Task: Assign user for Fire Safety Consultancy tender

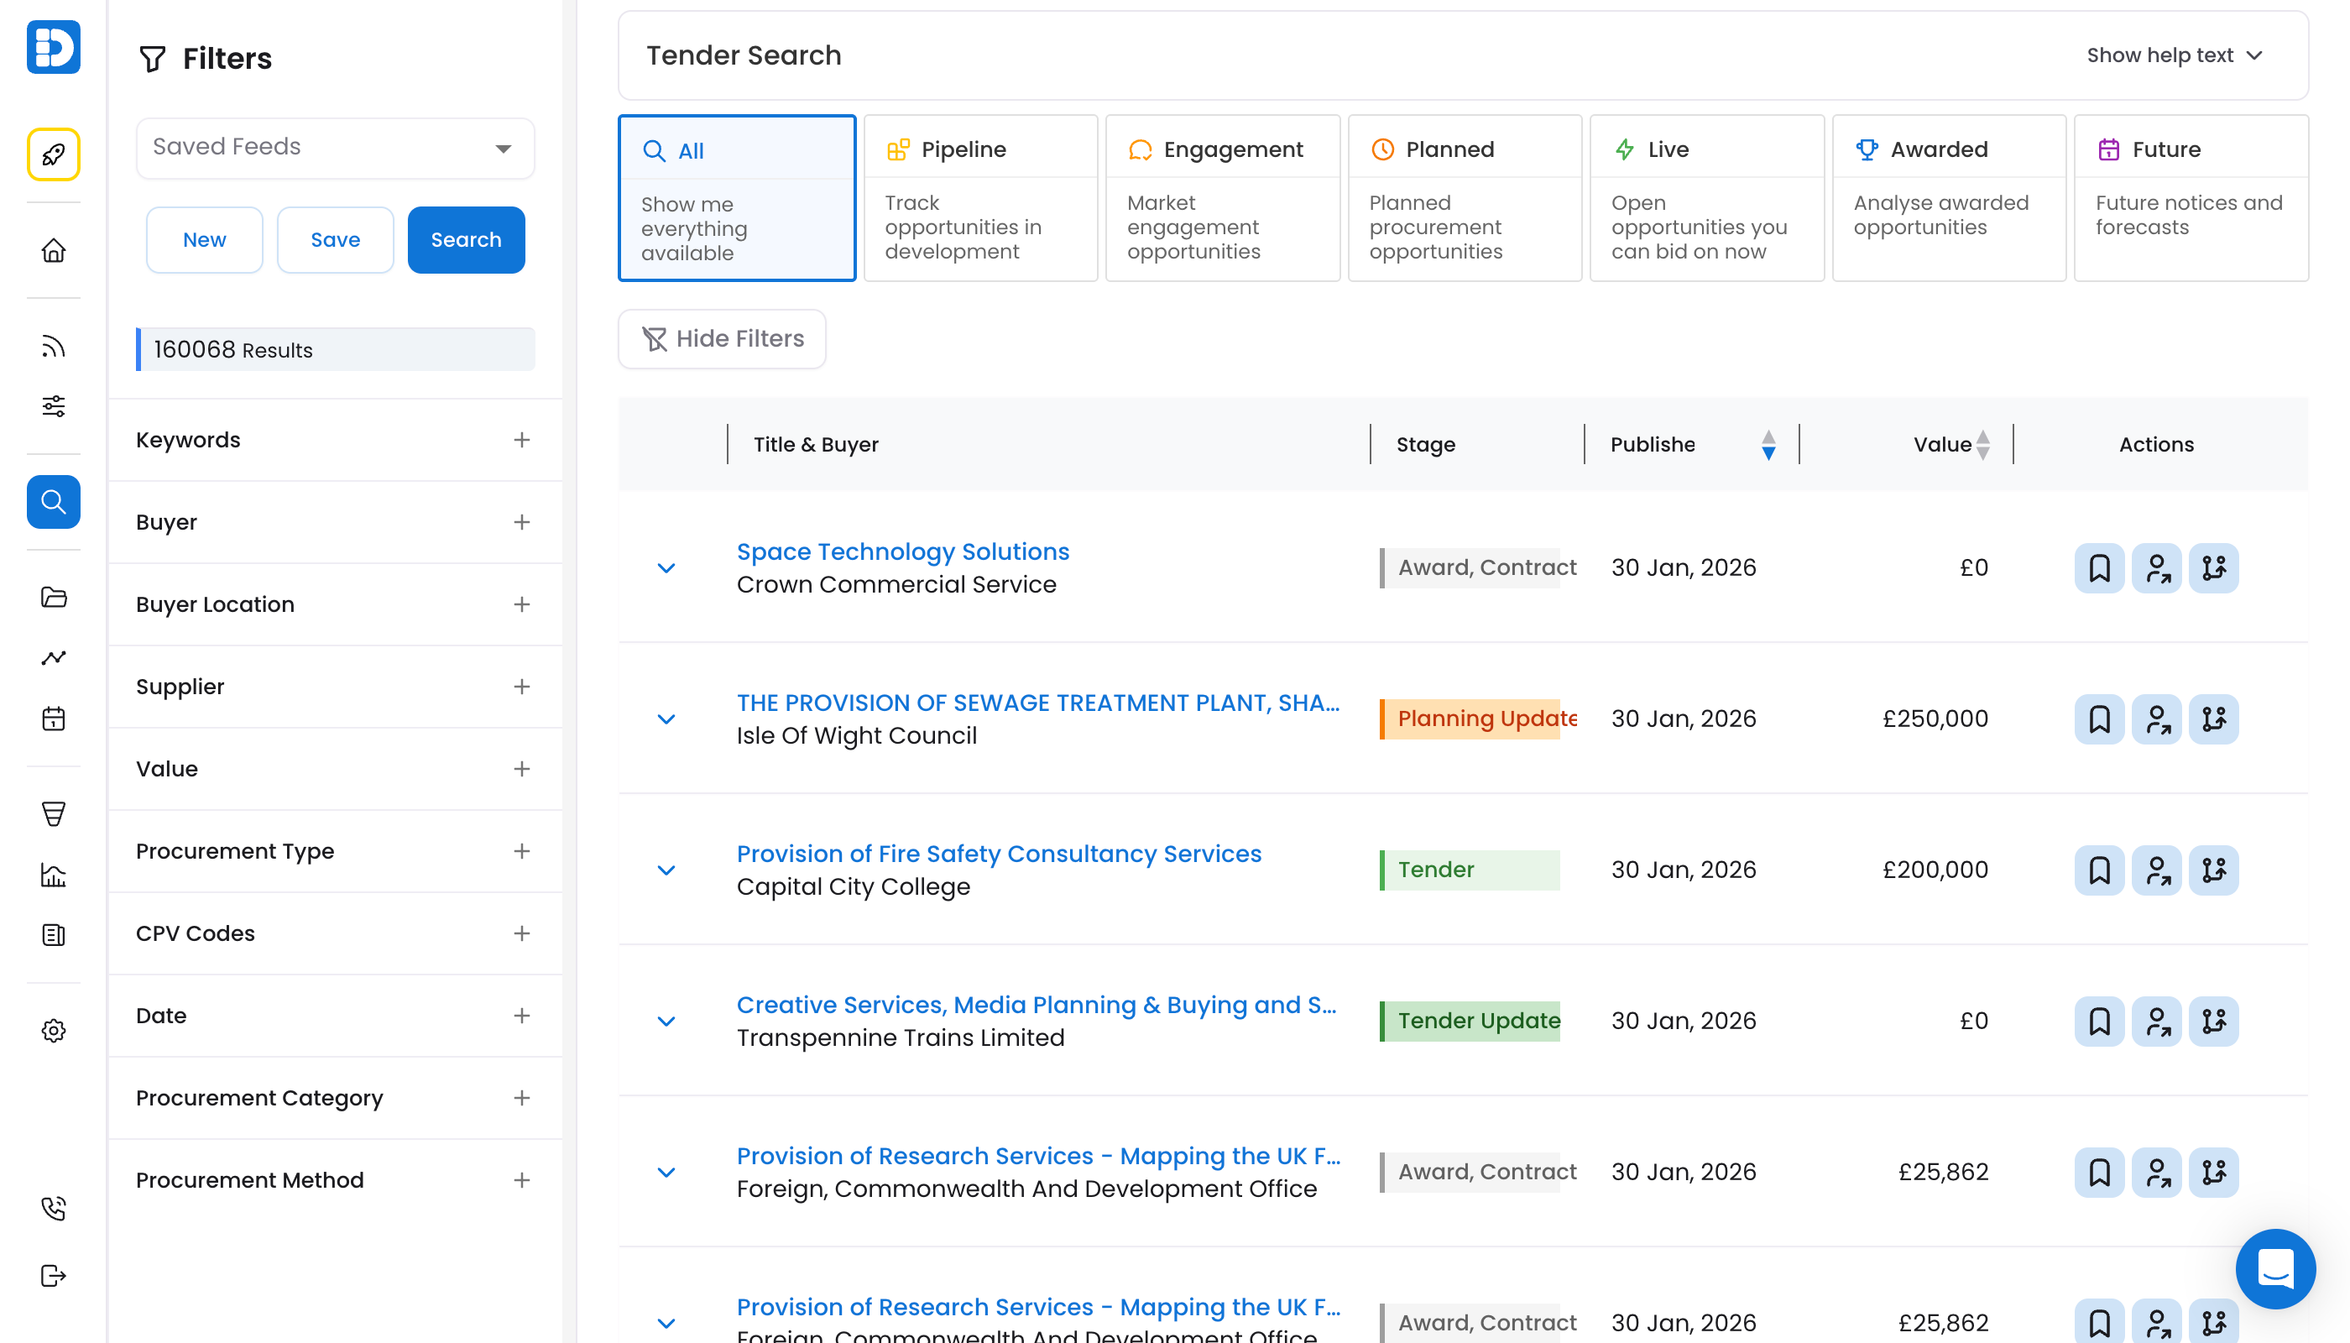Action: click(2156, 870)
